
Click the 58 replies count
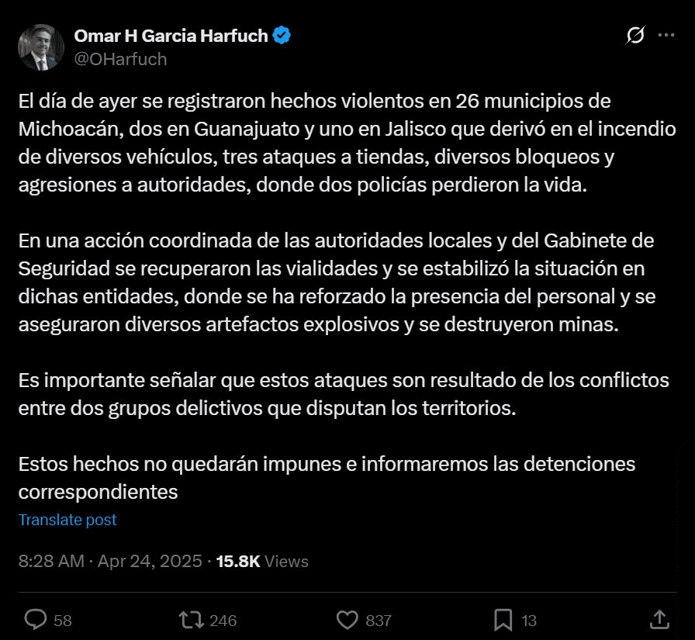pyautogui.click(x=63, y=620)
